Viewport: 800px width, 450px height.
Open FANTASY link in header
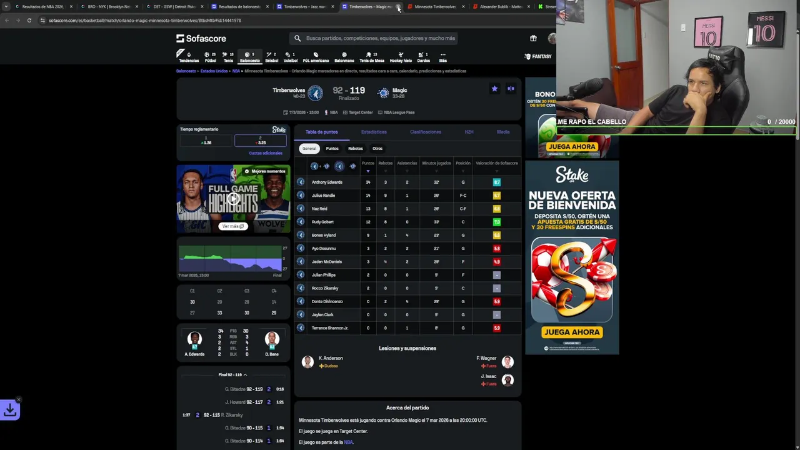click(538, 57)
